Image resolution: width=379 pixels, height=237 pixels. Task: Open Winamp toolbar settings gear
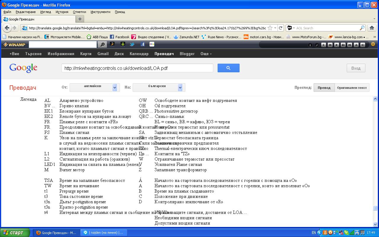373,44
